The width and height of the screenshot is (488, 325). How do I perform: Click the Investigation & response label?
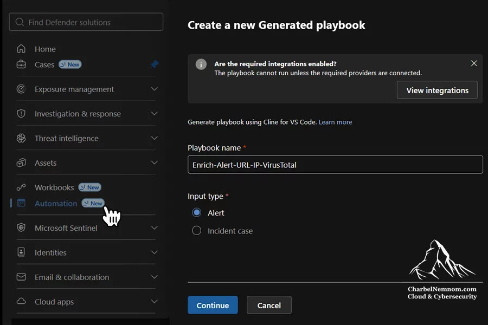[x=78, y=114]
